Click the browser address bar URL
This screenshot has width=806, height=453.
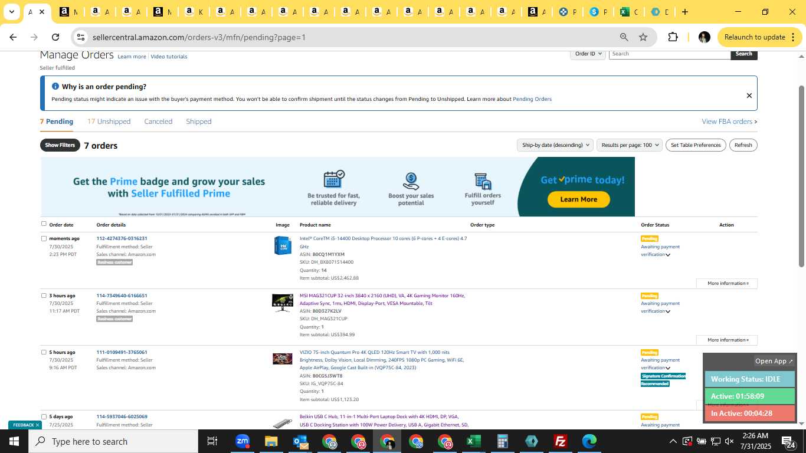coord(199,37)
